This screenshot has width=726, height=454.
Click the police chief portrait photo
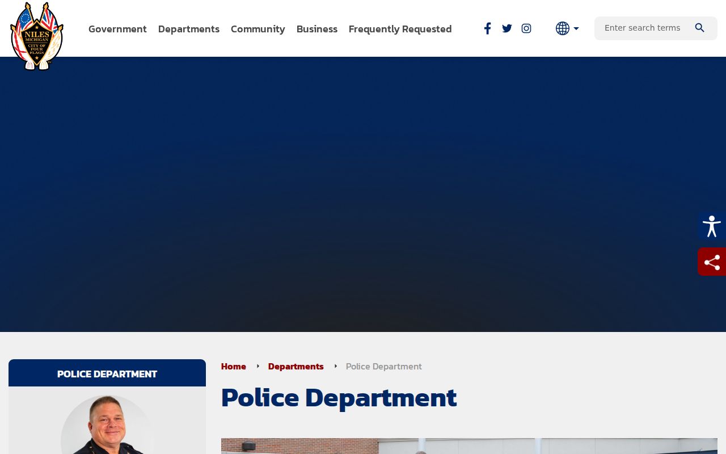point(107,424)
